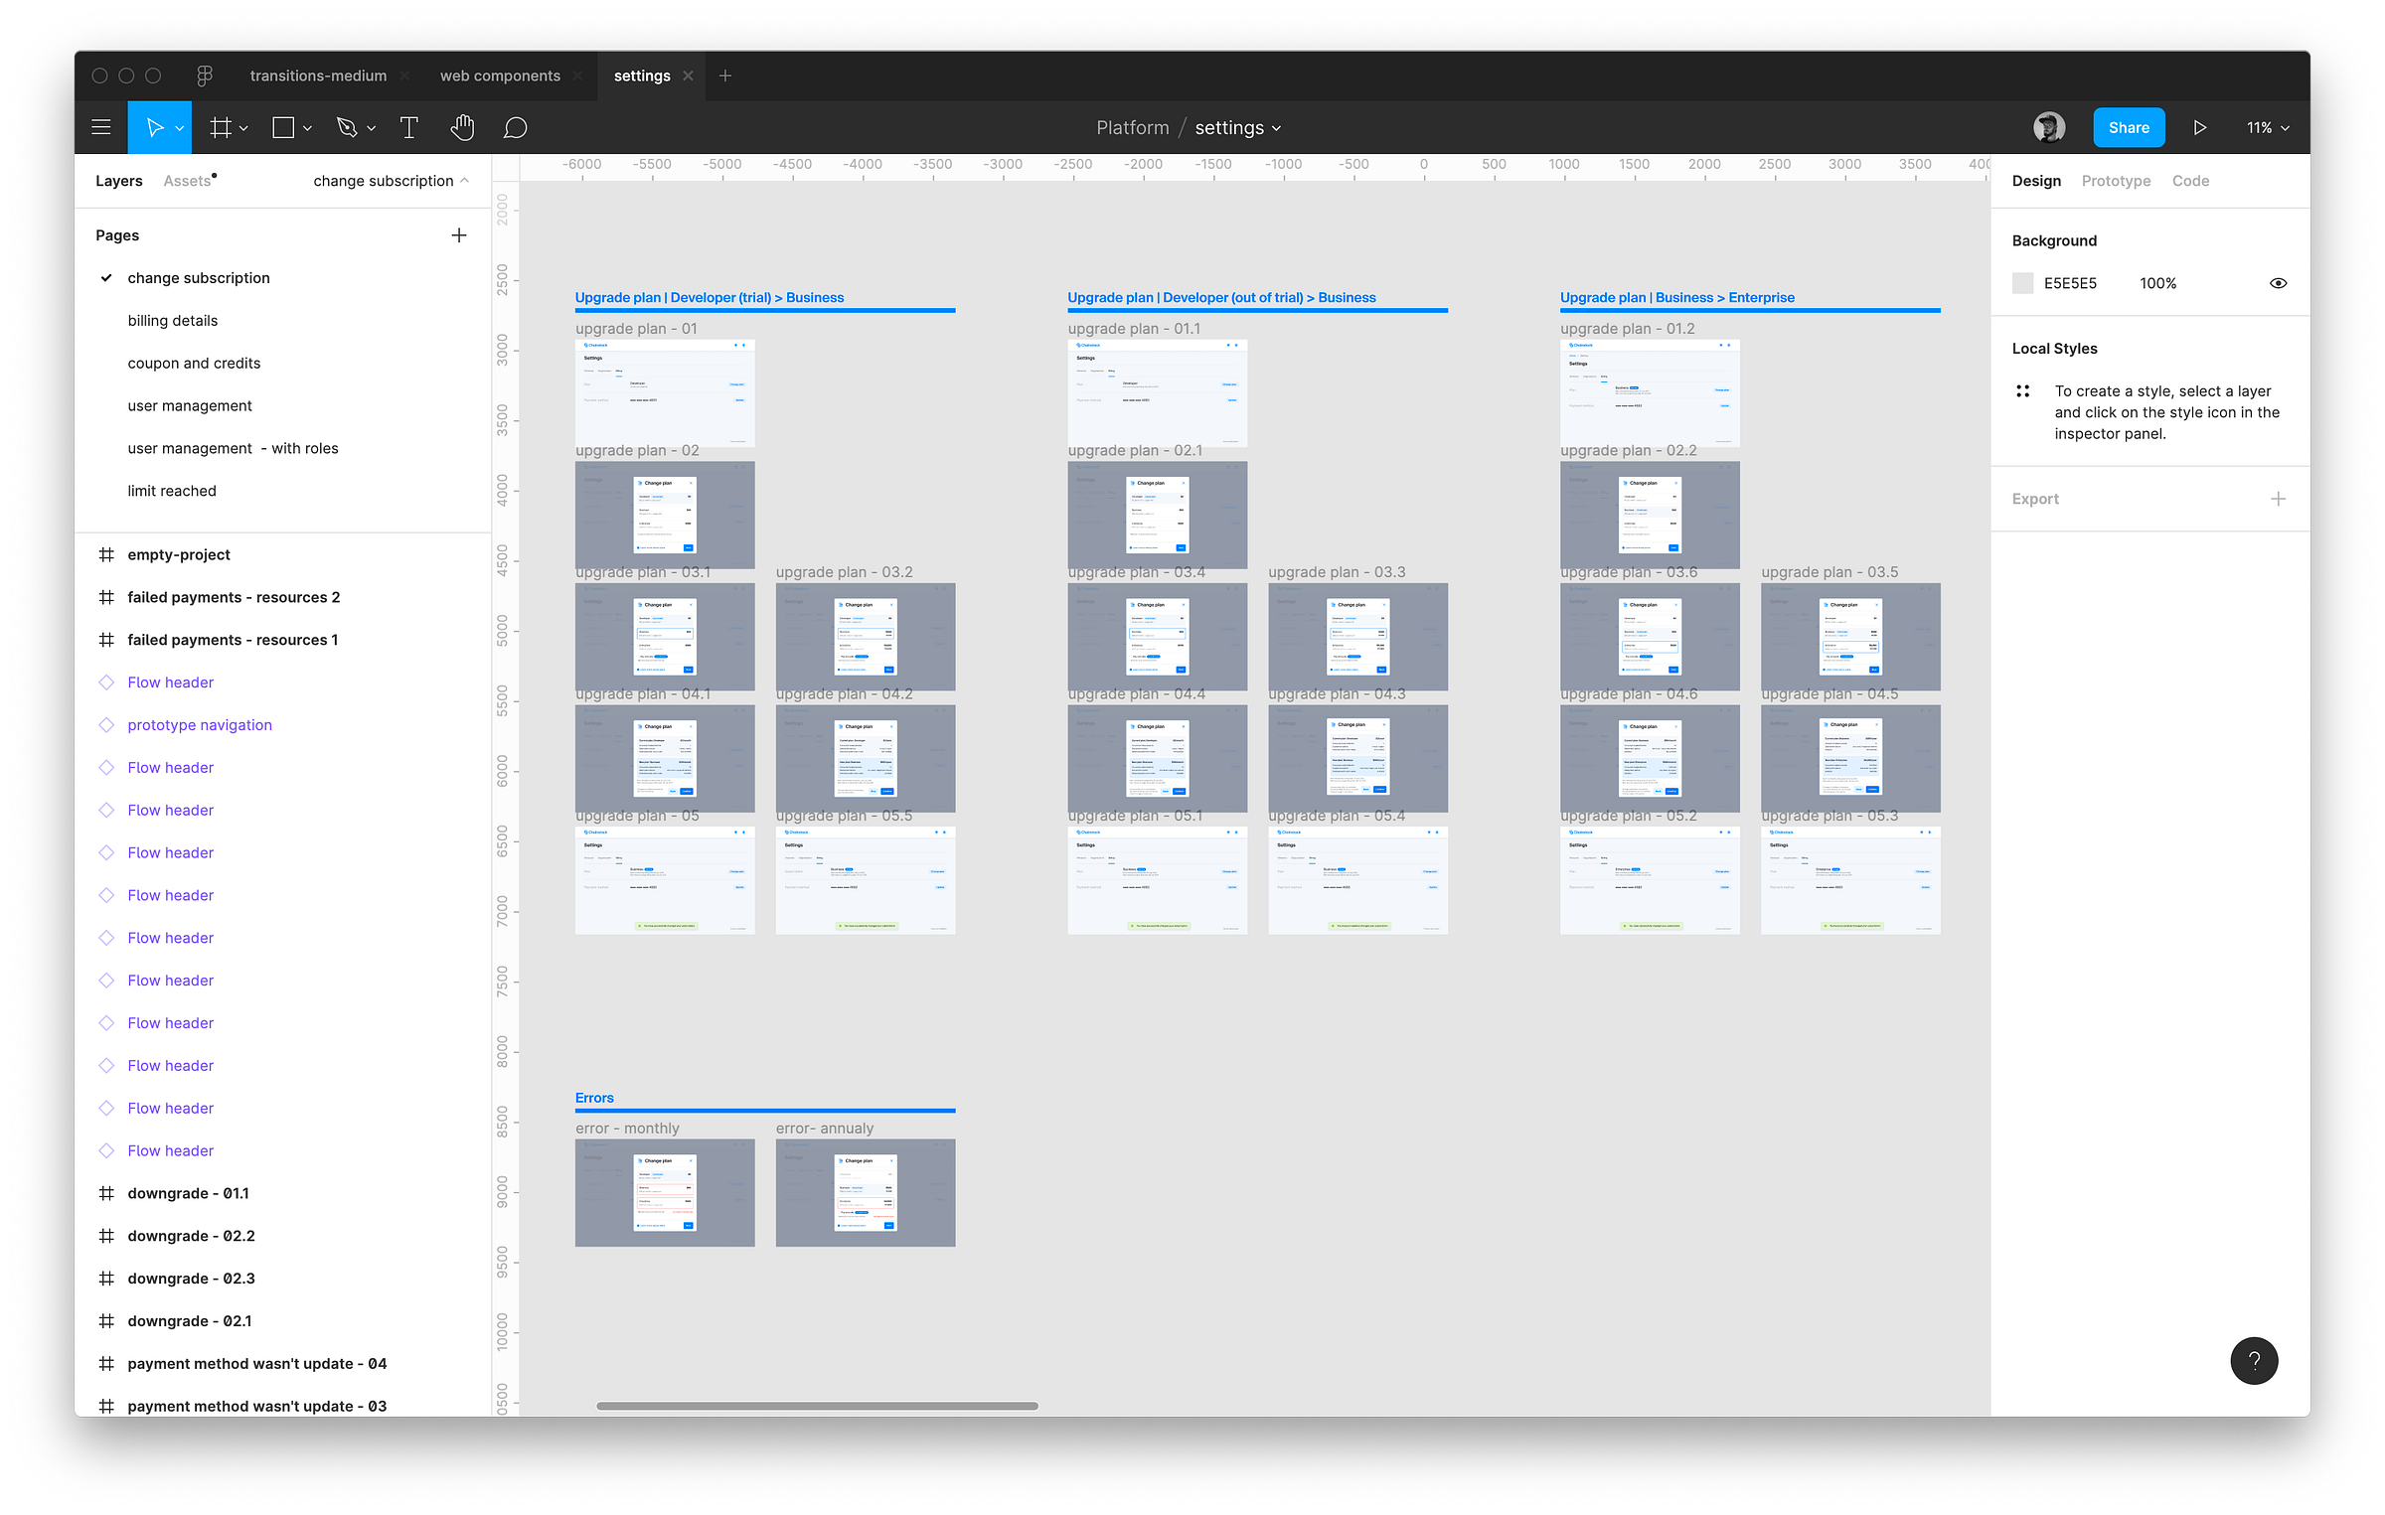Screen dimensions: 2385x1515
Task: Select the Comment tool
Action: [x=515, y=127]
